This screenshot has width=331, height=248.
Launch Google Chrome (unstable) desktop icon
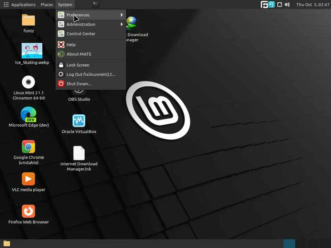[x=28, y=147]
